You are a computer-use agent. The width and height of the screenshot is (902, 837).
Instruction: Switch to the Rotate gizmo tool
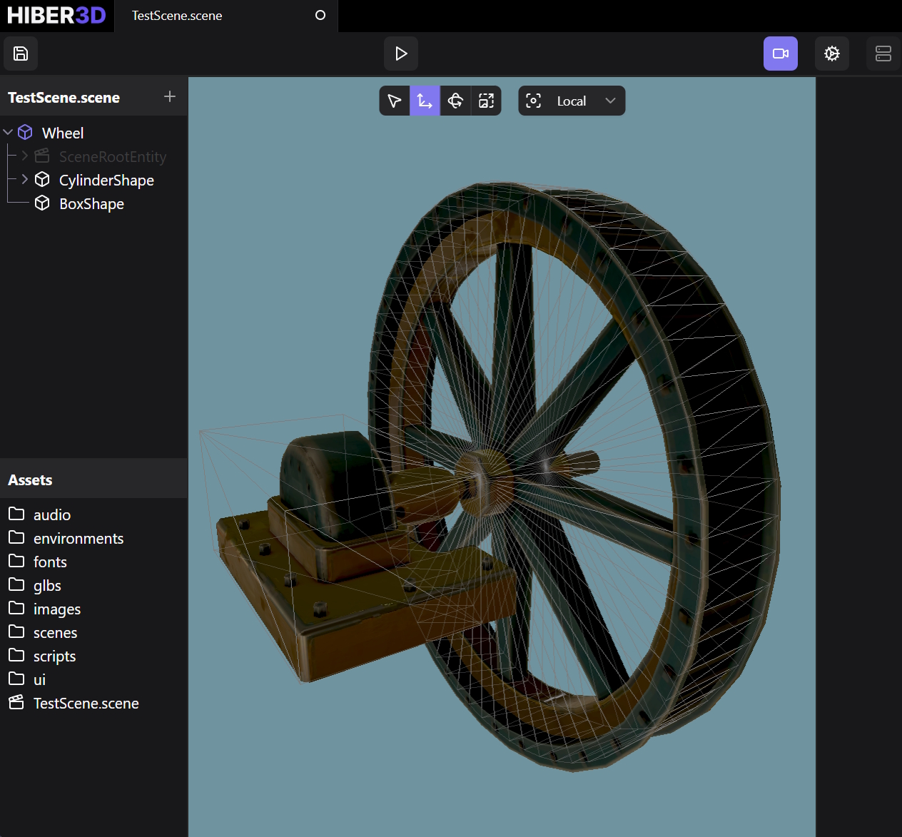[x=455, y=101]
